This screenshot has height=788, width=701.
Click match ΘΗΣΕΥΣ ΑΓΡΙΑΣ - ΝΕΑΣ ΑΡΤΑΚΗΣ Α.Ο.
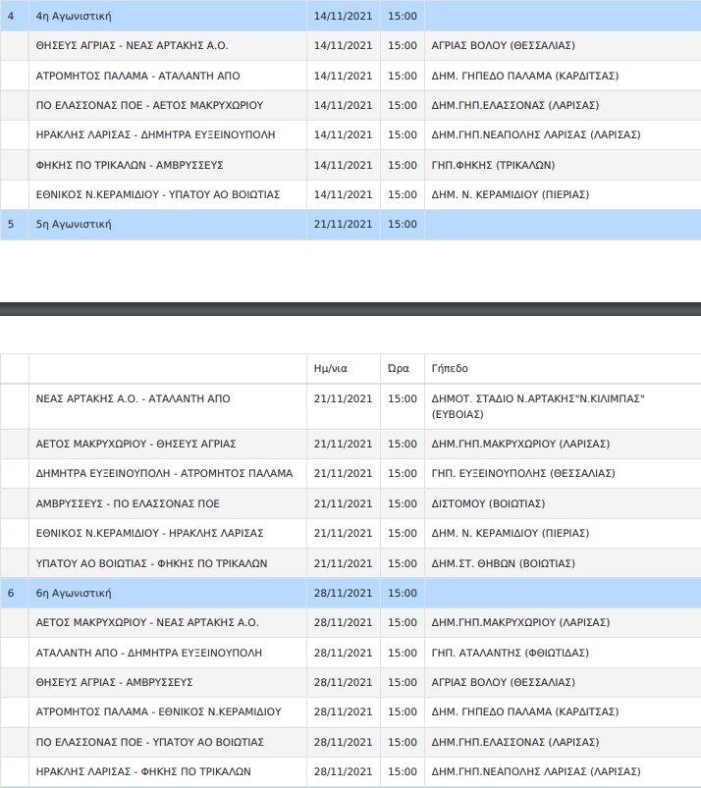[132, 46]
